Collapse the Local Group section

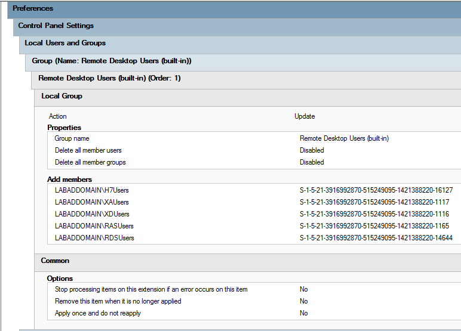[62, 96]
